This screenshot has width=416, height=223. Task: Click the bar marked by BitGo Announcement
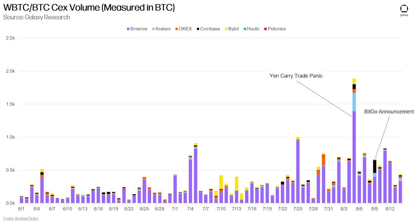375,181
